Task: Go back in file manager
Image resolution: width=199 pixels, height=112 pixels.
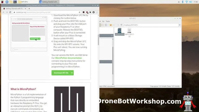Action: click(114, 25)
